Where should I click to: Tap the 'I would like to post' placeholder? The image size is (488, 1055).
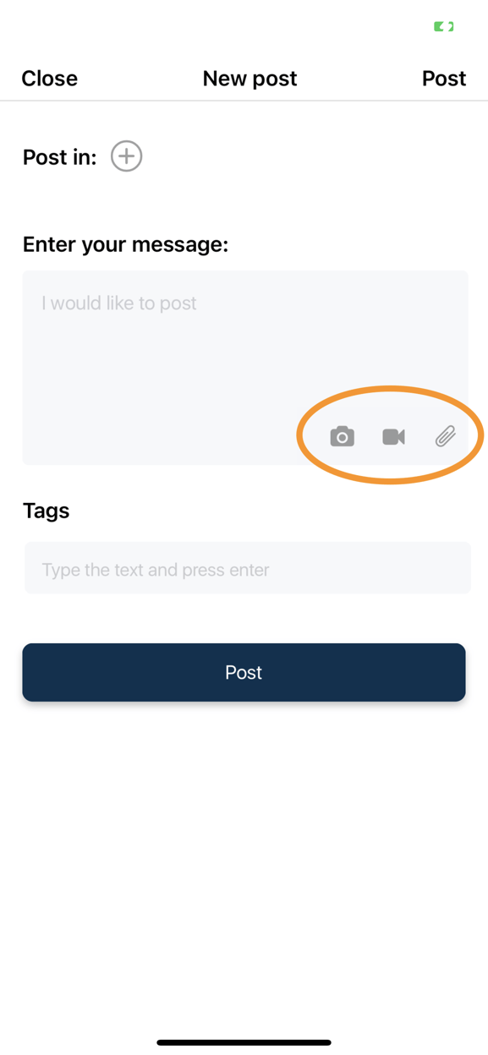119,303
